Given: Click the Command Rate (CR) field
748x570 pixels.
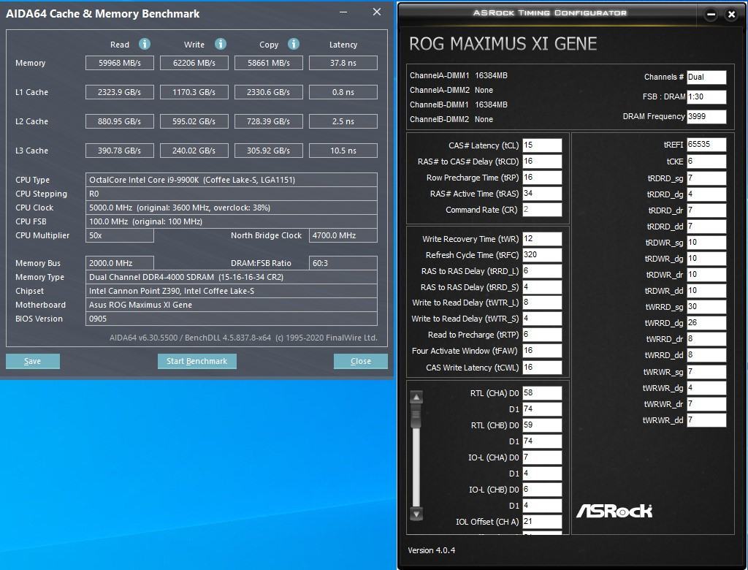Looking at the screenshot, I should point(543,210).
